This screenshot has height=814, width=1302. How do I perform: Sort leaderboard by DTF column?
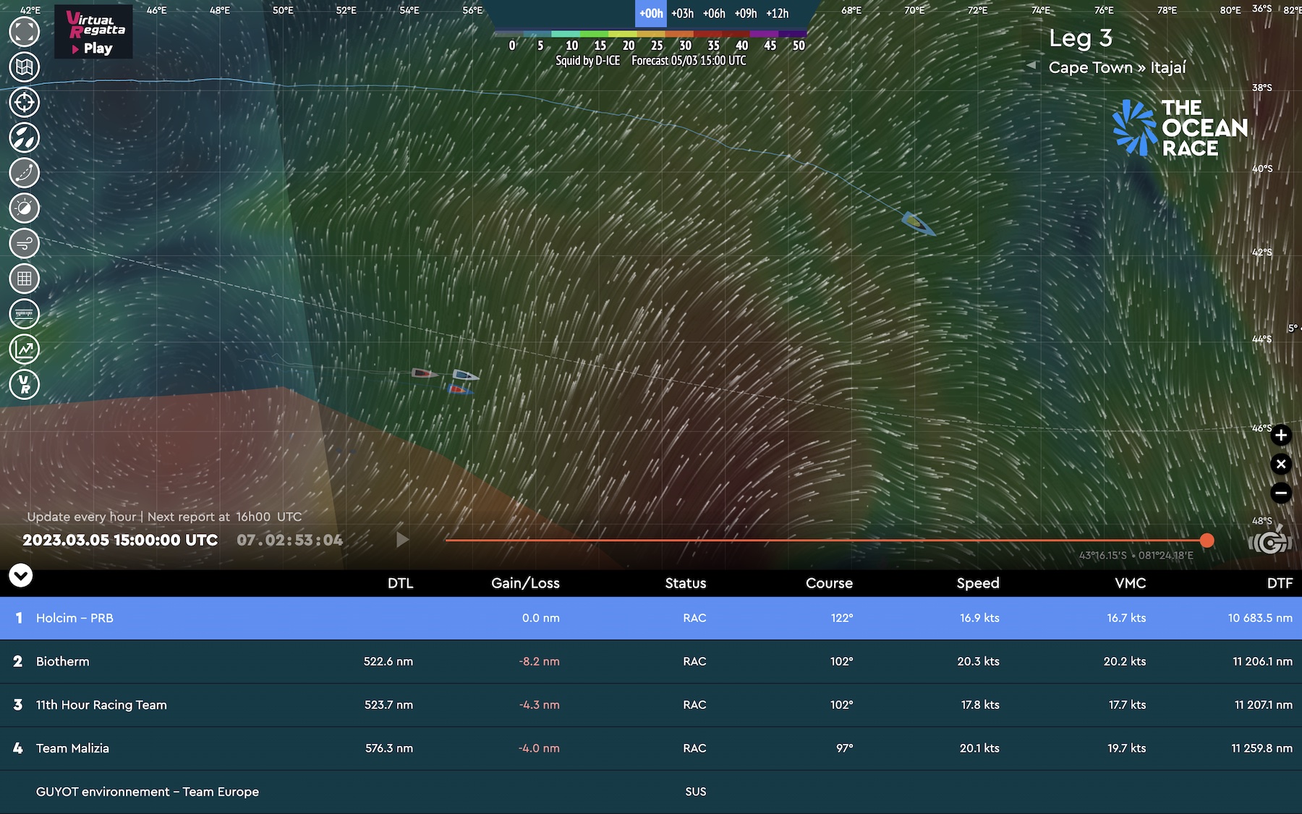point(1280,583)
